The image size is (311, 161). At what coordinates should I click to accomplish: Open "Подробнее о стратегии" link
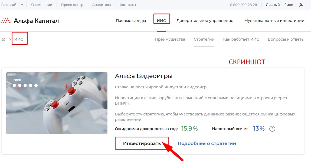point(207,143)
